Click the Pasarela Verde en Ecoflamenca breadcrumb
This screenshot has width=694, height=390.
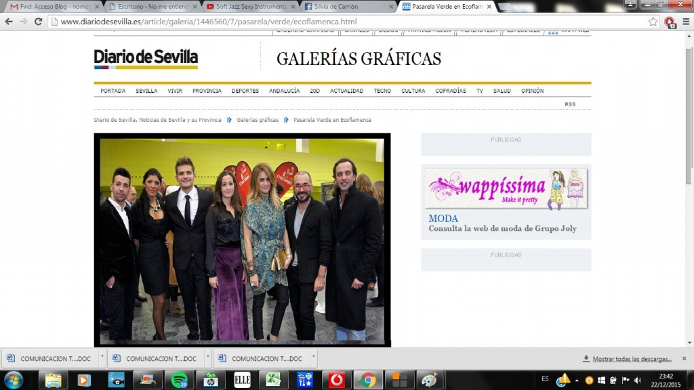(332, 120)
